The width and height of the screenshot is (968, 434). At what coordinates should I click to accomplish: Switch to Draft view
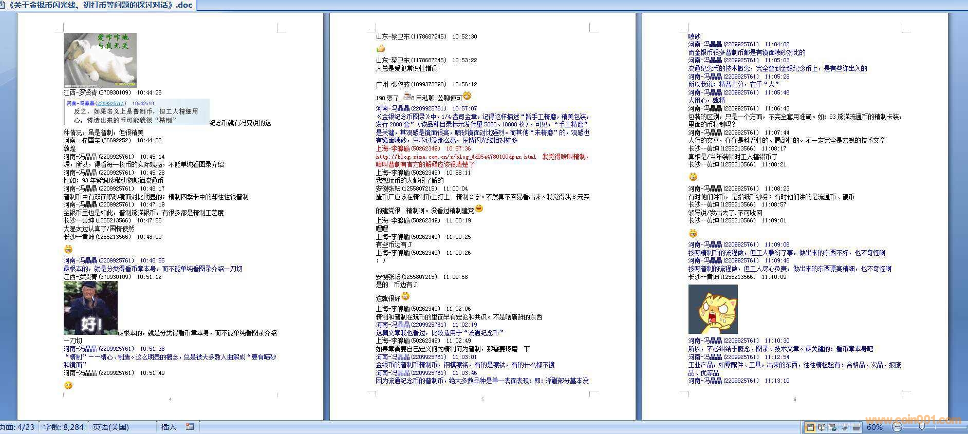pos(856,427)
